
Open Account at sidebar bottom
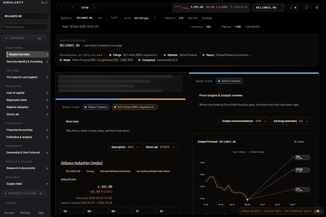[9, 213]
